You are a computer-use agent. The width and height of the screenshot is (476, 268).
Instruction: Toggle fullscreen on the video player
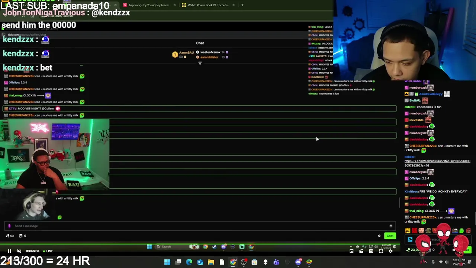(x=381, y=251)
